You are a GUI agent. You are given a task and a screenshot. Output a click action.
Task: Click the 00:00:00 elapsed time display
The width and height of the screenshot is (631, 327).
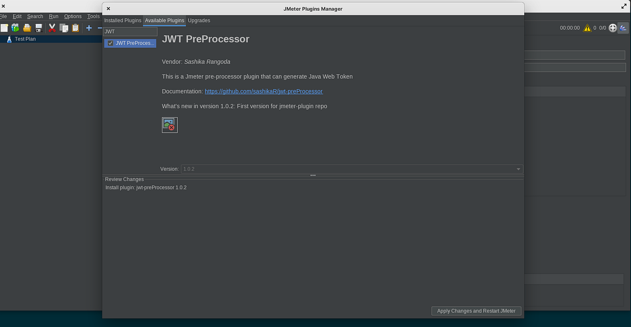pyautogui.click(x=569, y=28)
